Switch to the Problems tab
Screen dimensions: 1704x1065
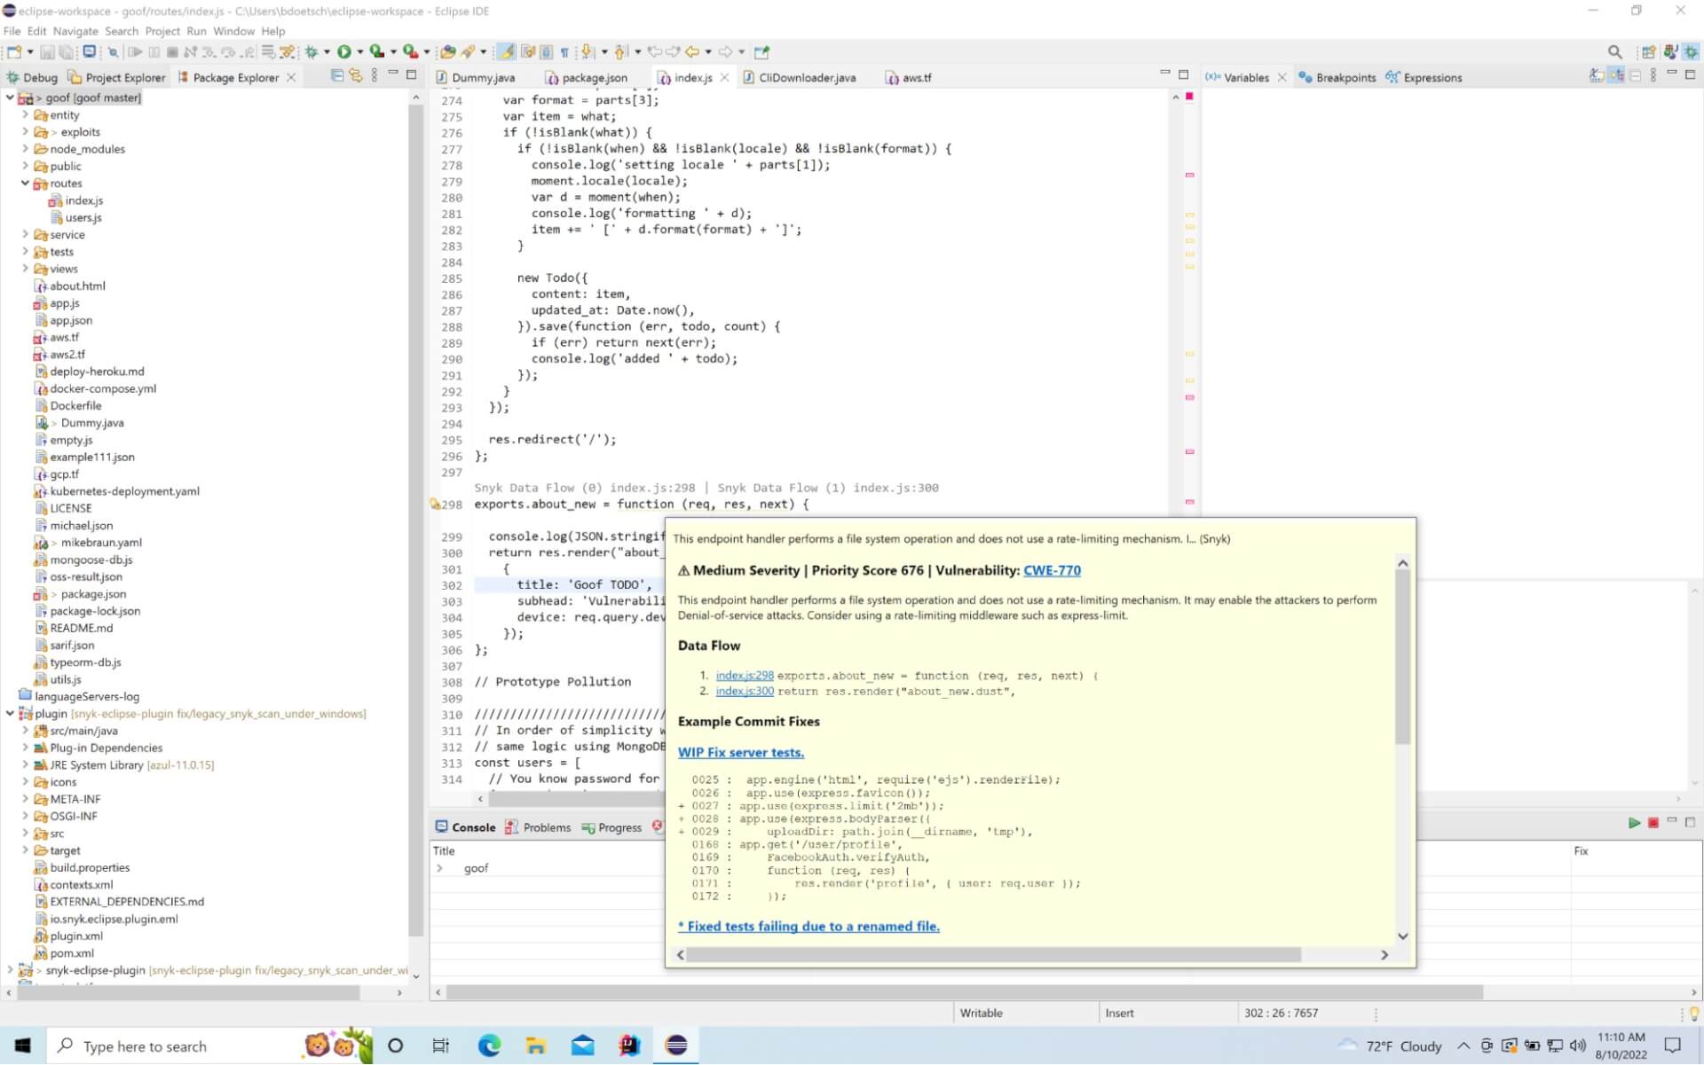(538, 828)
